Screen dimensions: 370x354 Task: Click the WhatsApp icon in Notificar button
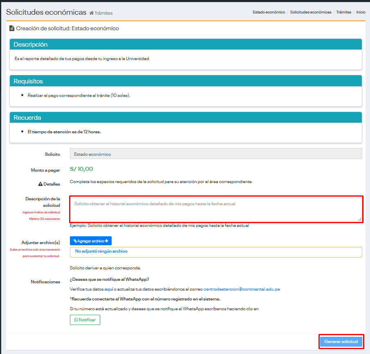(76, 320)
